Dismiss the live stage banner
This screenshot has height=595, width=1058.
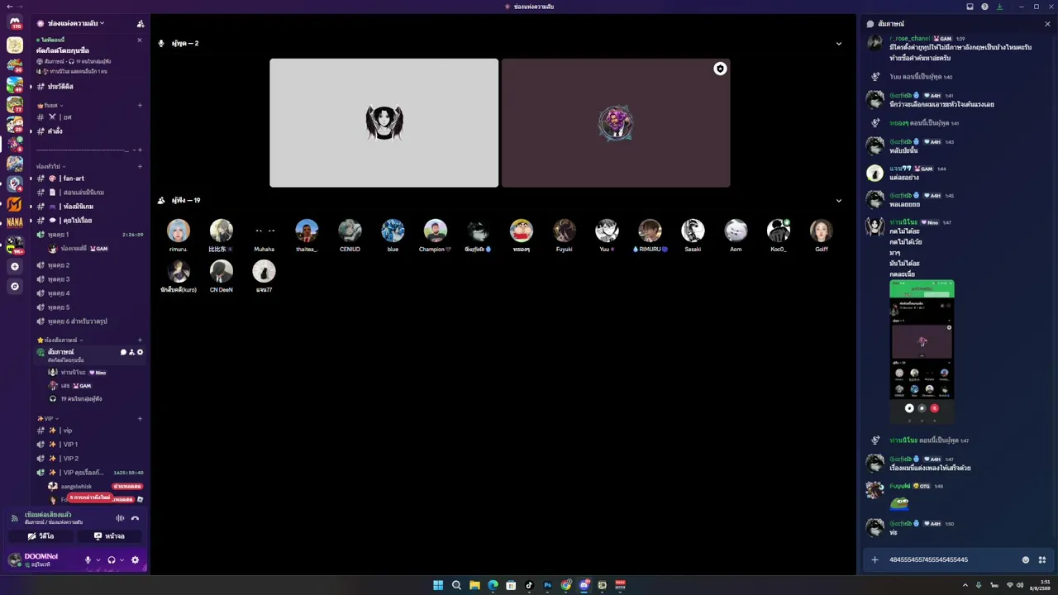pos(140,40)
